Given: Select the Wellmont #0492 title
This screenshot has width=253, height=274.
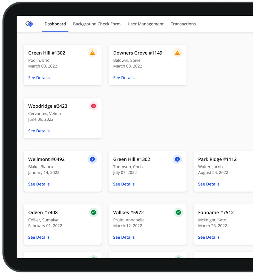Looking at the screenshot, I should tap(47, 159).
